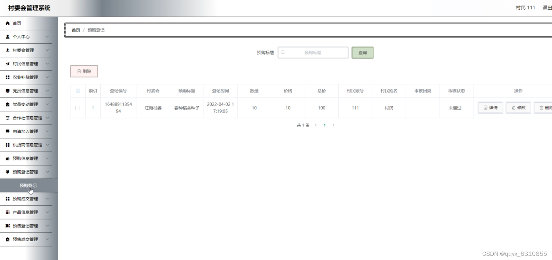This screenshot has height=260, width=552.
Task: Click the 共 1 条 total count text
Action: pyautogui.click(x=303, y=125)
